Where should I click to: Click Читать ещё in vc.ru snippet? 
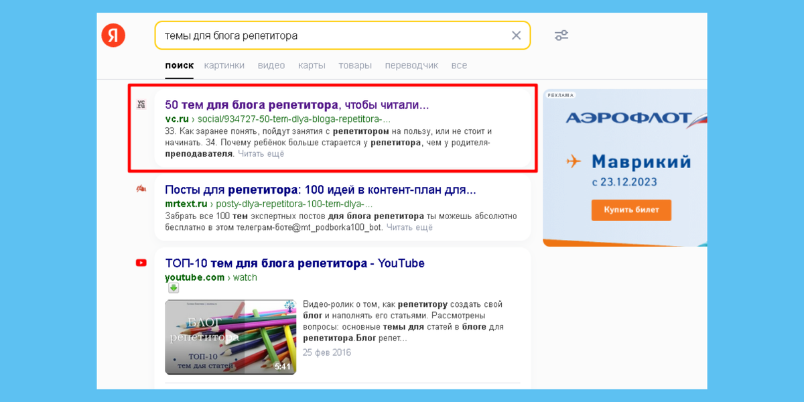(261, 154)
